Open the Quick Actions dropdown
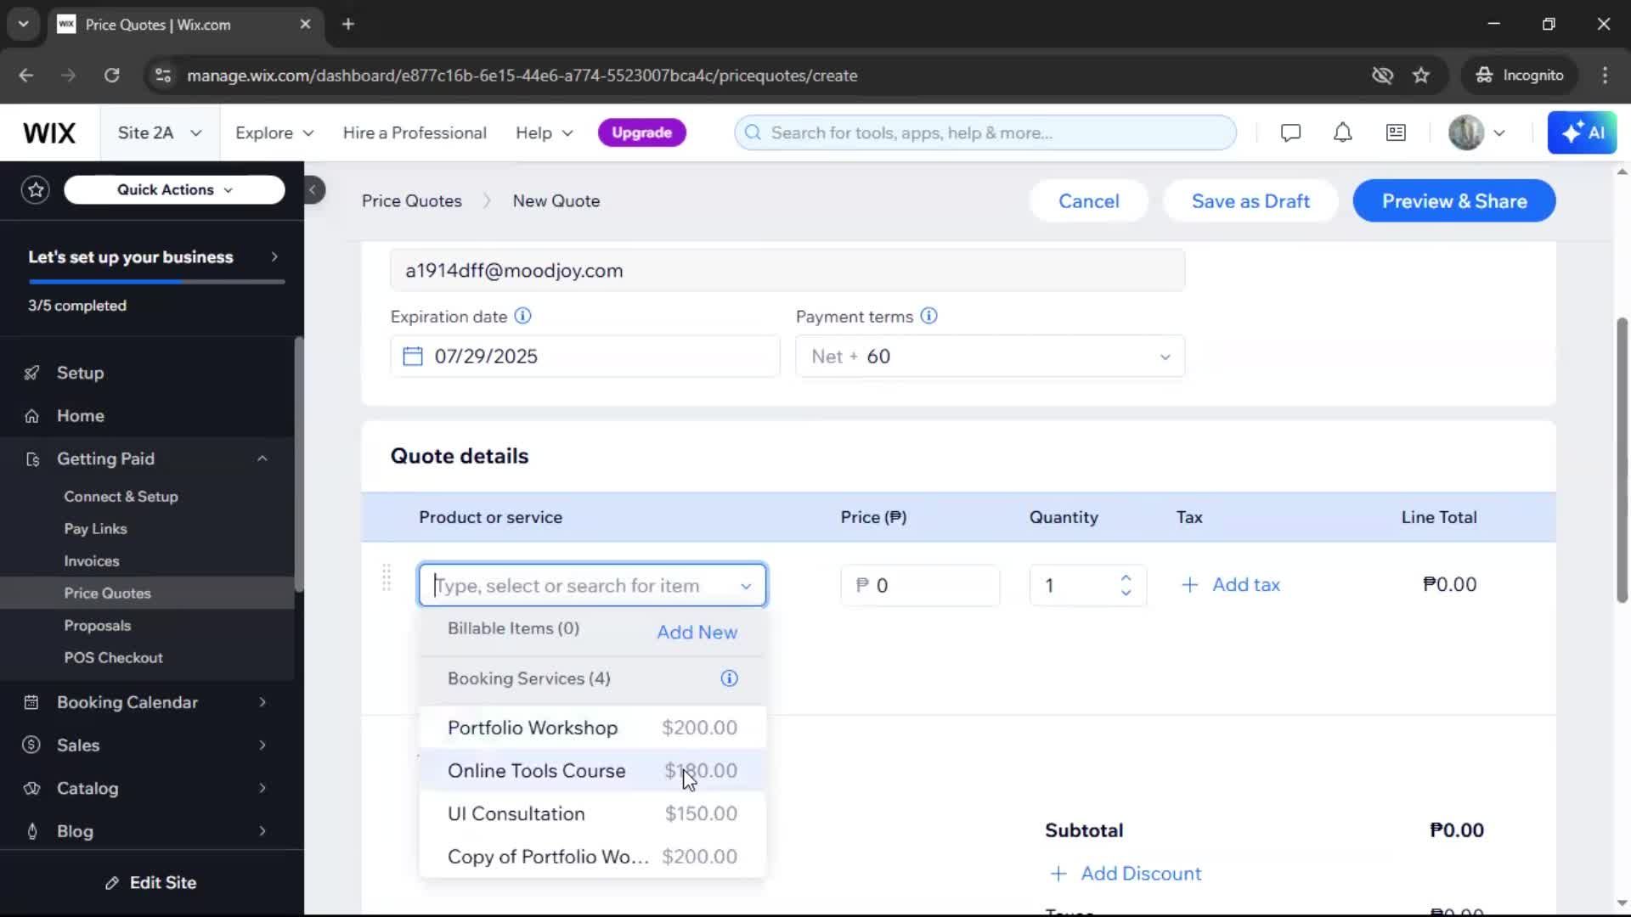The image size is (1631, 917). pyautogui.click(x=174, y=189)
